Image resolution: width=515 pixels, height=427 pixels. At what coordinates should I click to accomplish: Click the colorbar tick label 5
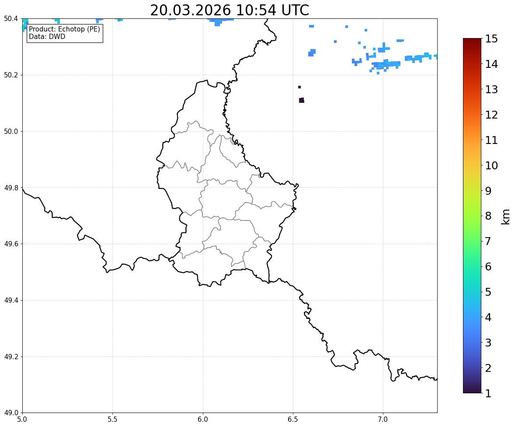(x=488, y=292)
